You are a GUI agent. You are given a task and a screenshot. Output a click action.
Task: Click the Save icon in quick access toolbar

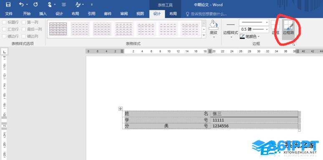(8, 5)
